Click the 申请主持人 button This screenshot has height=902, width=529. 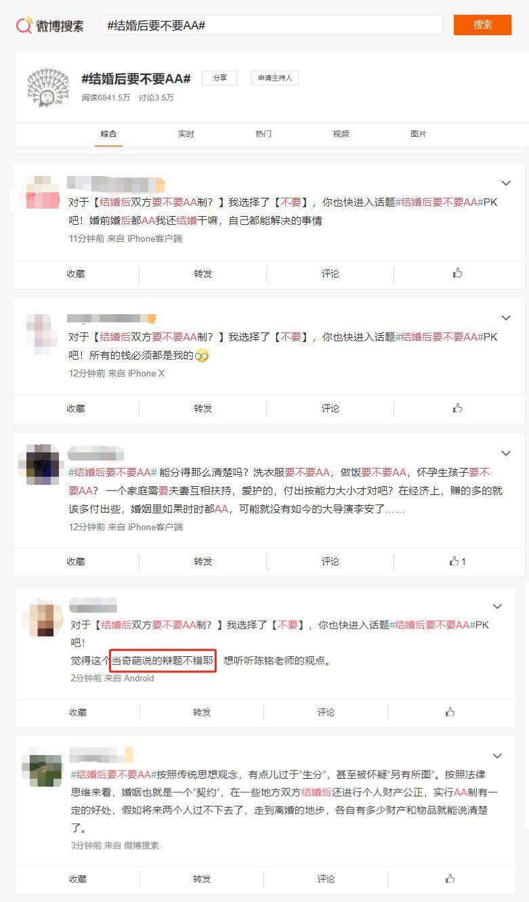pos(275,78)
